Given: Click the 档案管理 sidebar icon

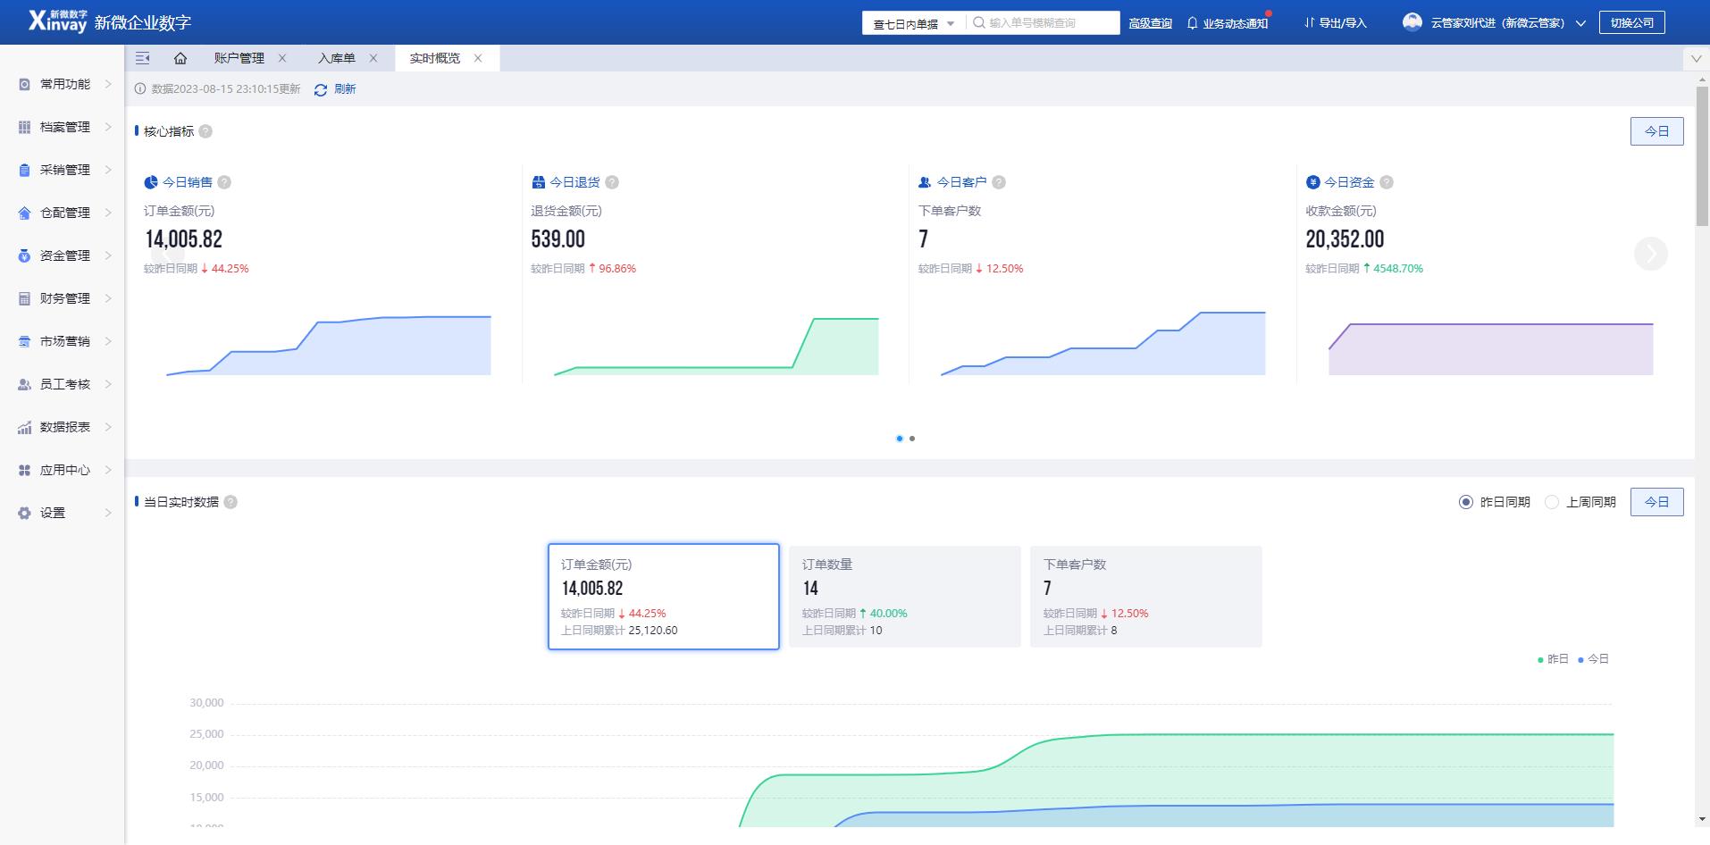Looking at the screenshot, I should [24, 127].
